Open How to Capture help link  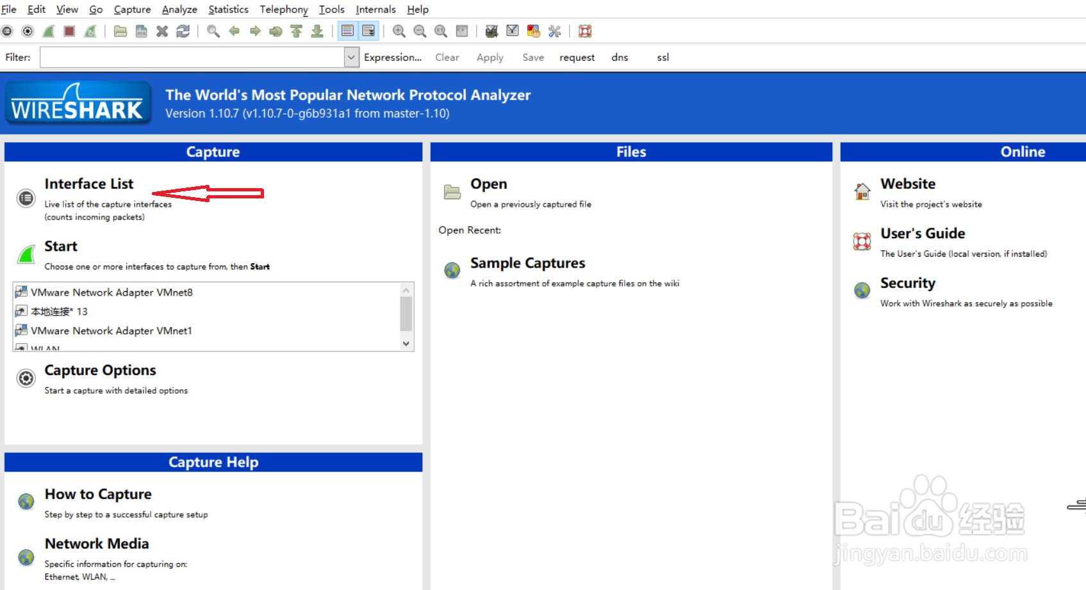[x=98, y=494]
